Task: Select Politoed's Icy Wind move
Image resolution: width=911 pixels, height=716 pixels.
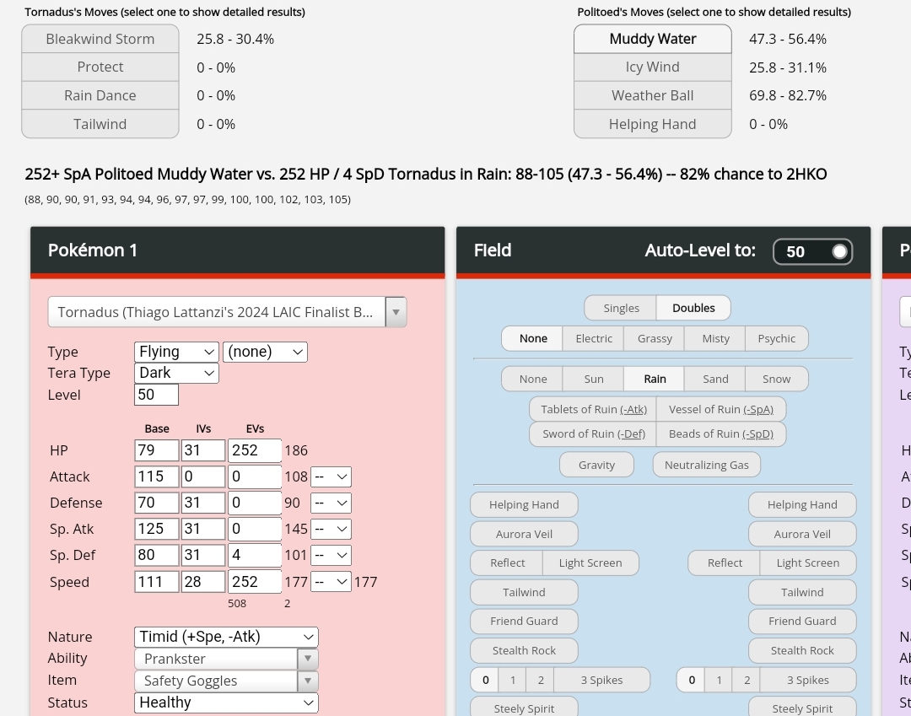Action: click(652, 67)
